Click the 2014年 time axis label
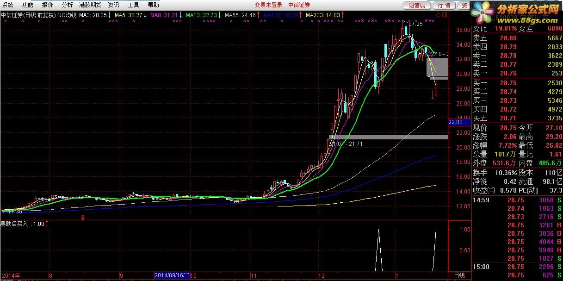 [x=12, y=275]
